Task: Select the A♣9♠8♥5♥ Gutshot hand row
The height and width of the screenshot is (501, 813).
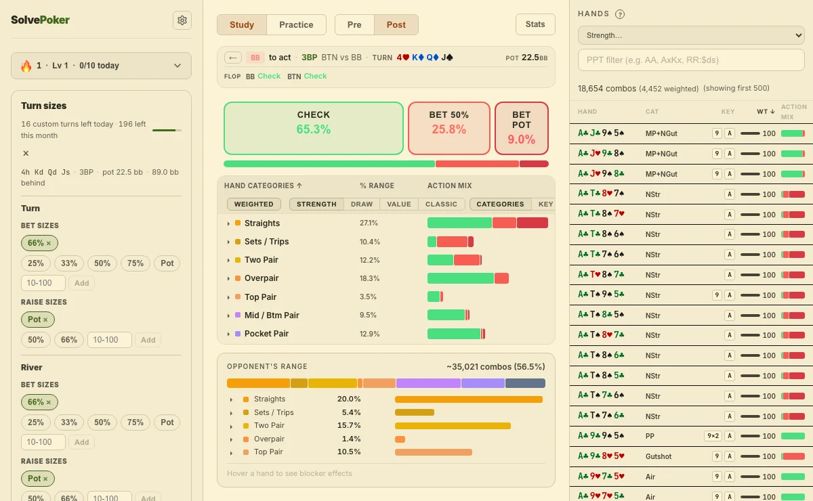Action: (x=691, y=457)
